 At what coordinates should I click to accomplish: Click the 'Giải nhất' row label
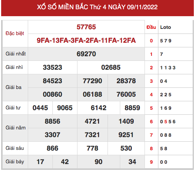coord(15,54)
